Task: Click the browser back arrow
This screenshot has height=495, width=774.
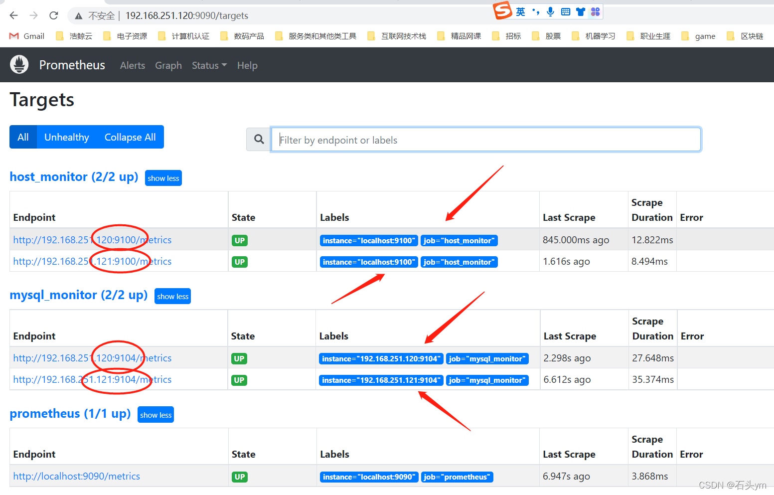Action: [x=13, y=15]
